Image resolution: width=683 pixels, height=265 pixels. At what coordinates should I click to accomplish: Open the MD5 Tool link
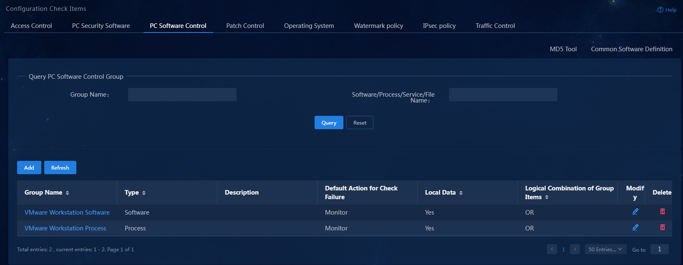pyautogui.click(x=563, y=49)
